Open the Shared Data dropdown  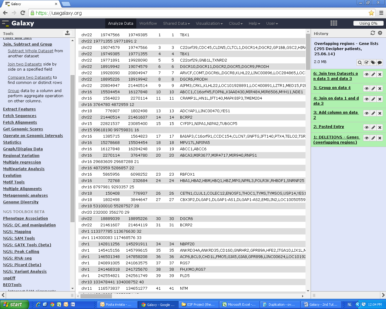tap(176, 23)
